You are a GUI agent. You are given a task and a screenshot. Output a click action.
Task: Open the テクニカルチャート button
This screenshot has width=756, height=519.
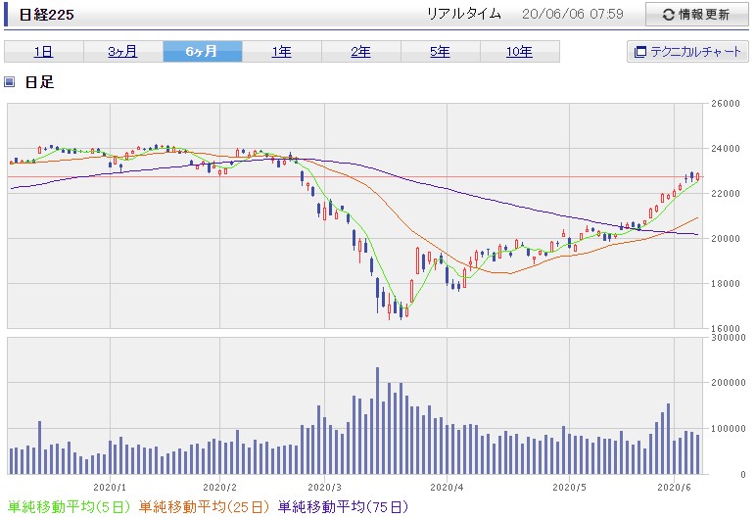point(687,51)
